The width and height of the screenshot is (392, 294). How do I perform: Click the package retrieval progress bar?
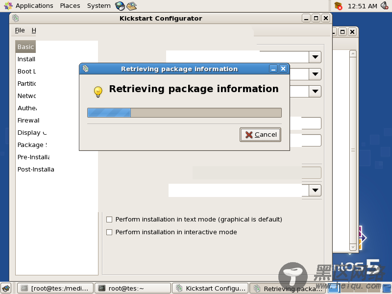point(184,113)
